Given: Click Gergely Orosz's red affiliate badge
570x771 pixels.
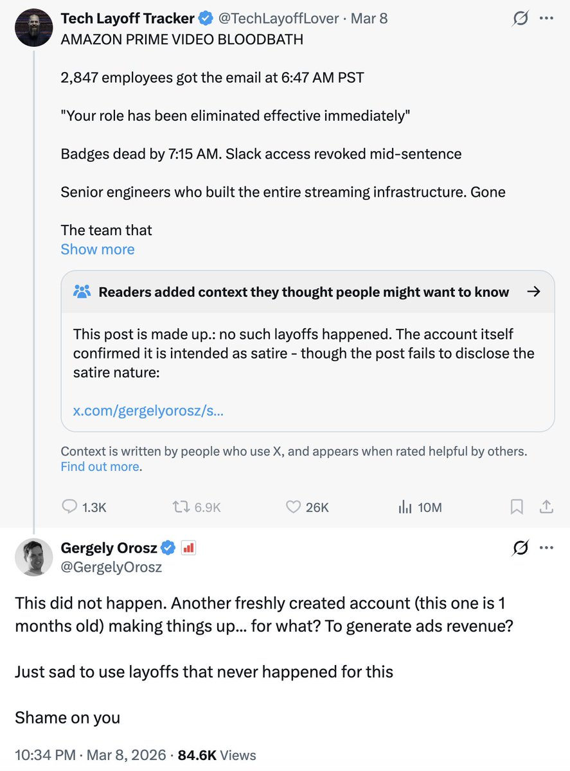Looking at the screenshot, I should 188,548.
